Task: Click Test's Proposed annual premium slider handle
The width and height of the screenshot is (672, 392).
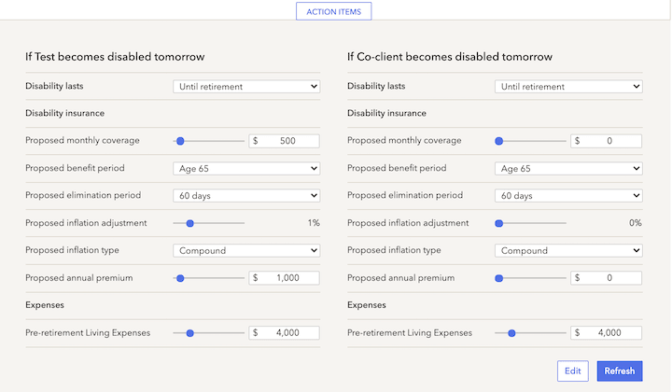Action: click(x=180, y=278)
